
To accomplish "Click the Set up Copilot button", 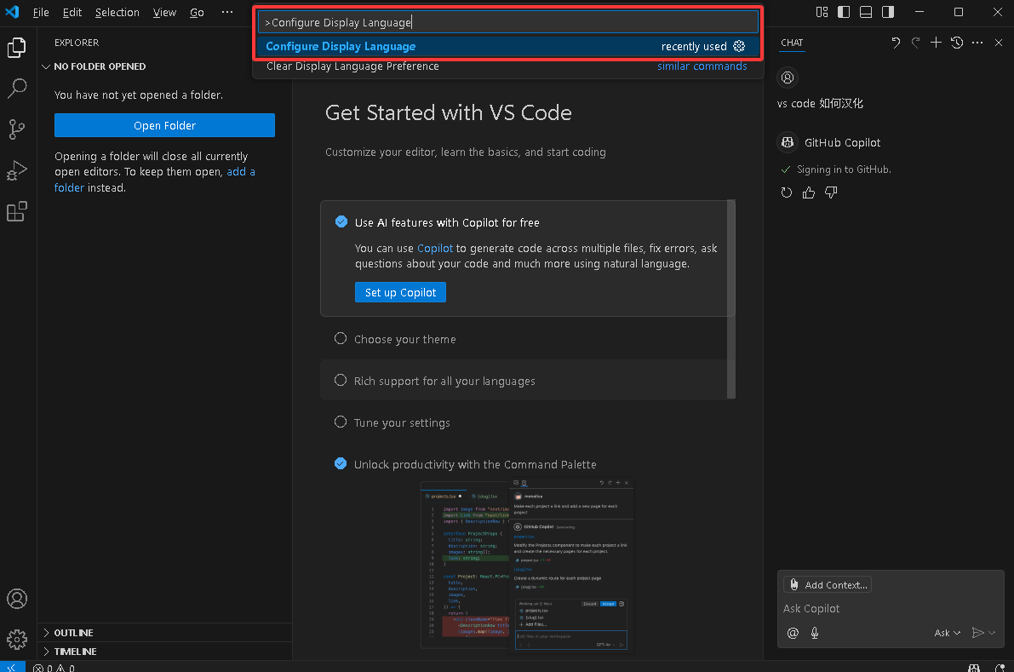I will [400, 292].
